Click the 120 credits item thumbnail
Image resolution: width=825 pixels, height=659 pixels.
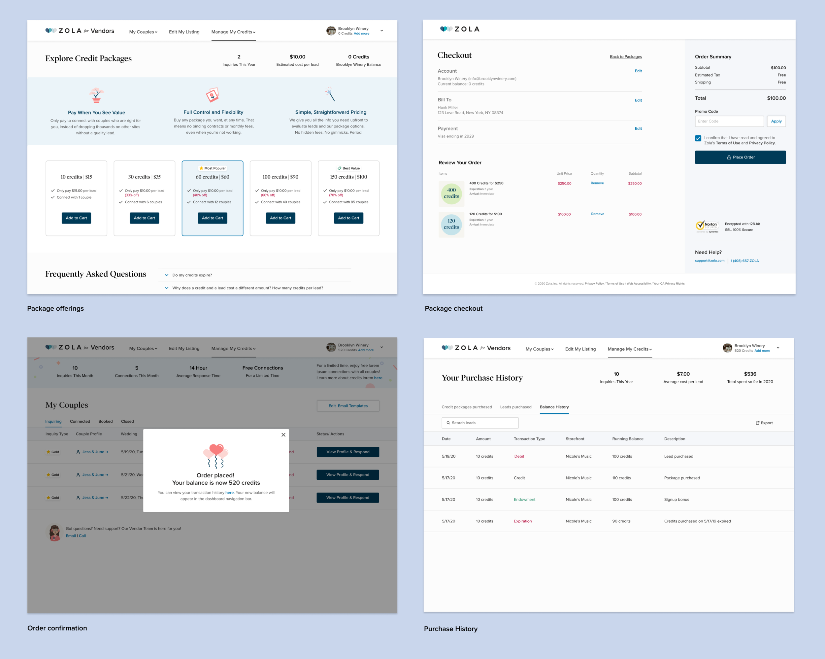coord(451,225)
